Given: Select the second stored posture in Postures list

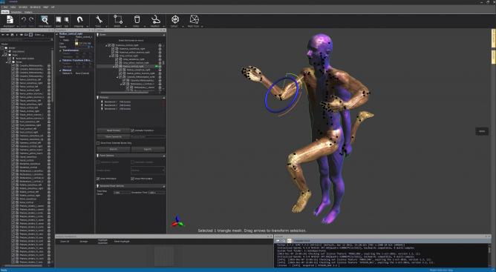Looking at the screenshot, I should 117,105.
